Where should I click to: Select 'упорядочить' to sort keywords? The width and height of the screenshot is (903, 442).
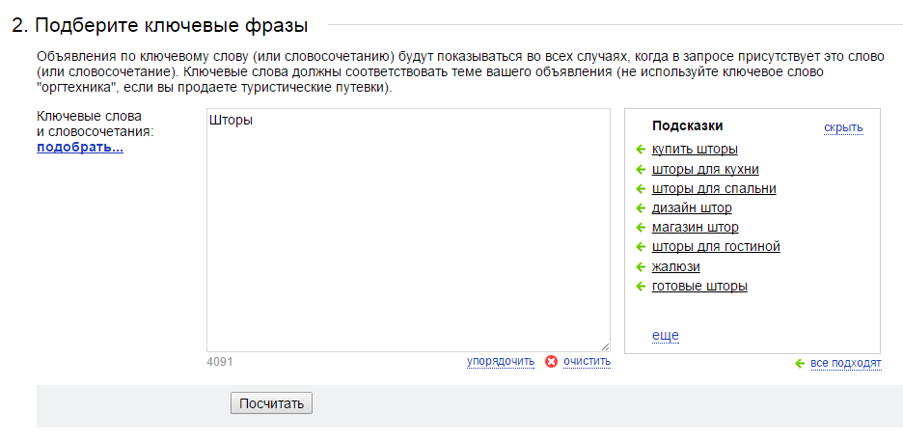pyautogui.click(x=501, y=362)
